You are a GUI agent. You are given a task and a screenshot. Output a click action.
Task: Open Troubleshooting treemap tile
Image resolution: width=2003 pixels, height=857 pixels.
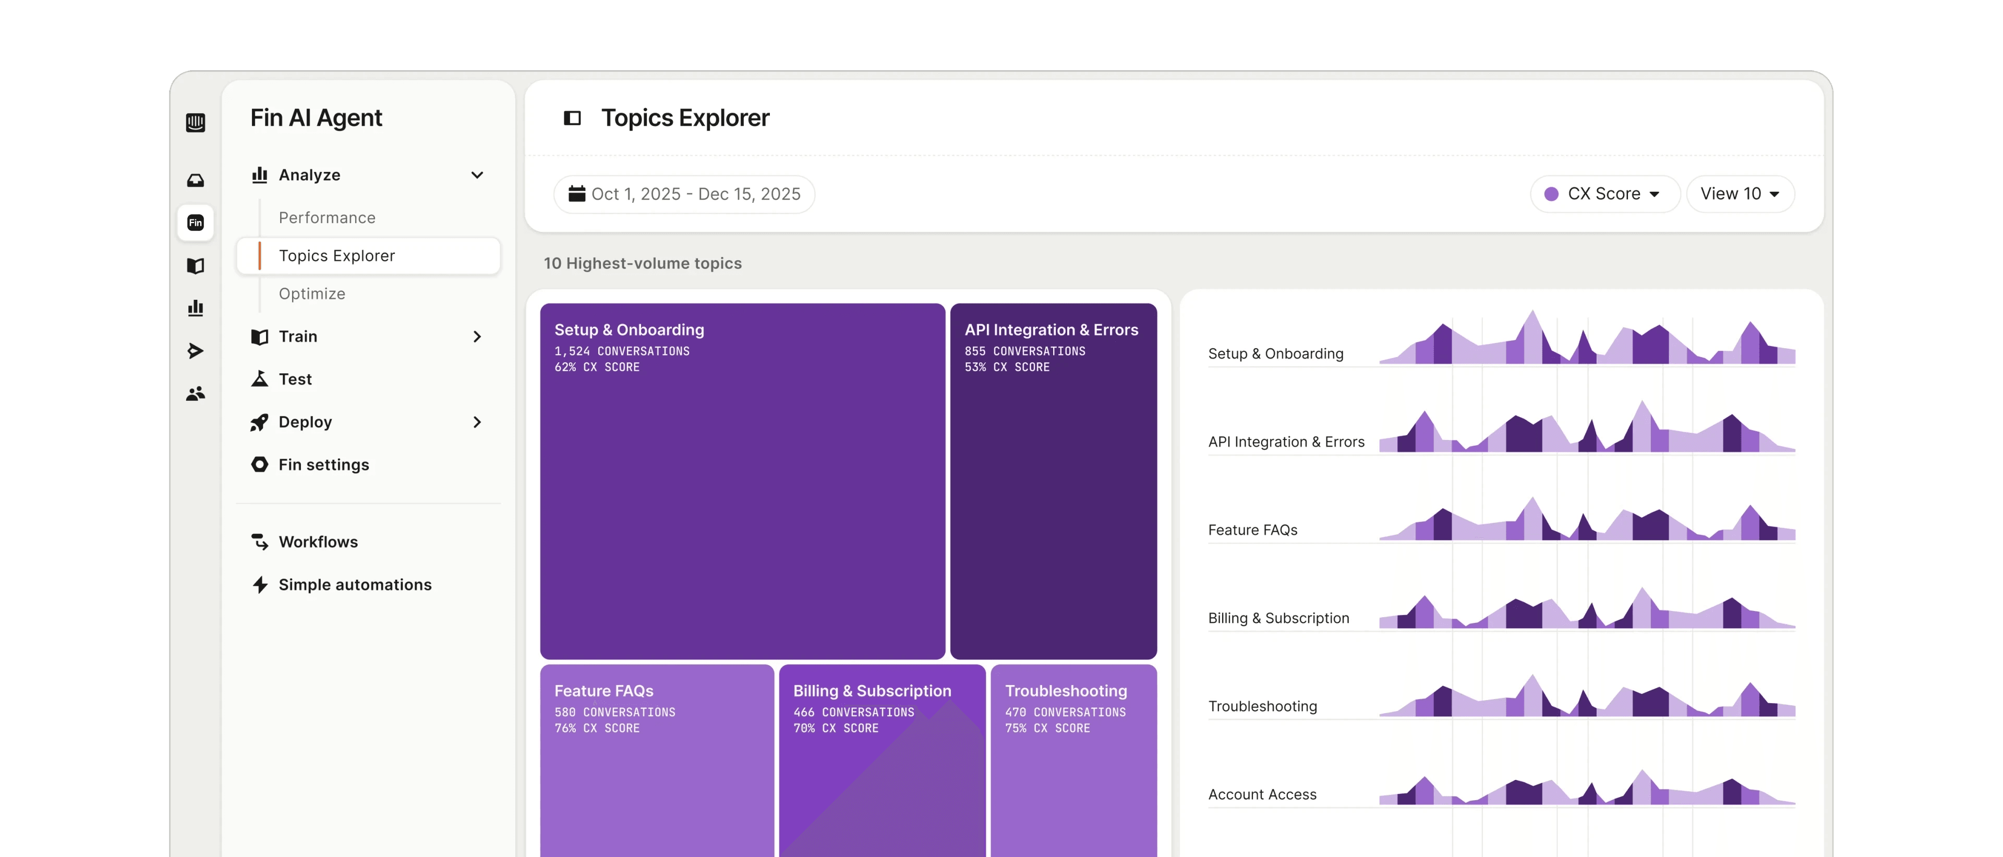(1074, 761)
